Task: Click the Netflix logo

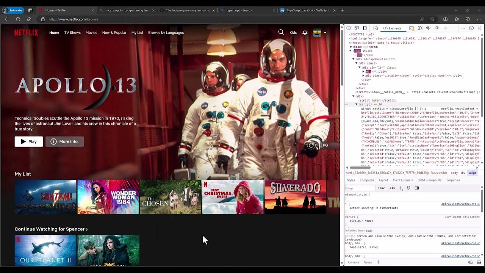Action: pyautogui.click(x=26, y=33)
